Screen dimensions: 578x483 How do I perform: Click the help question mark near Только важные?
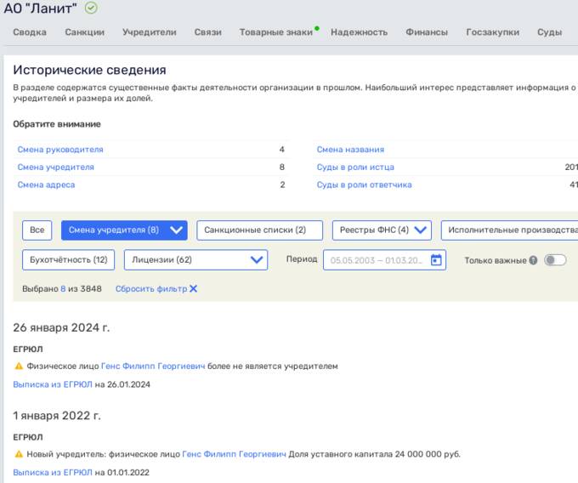coord(533,260)
